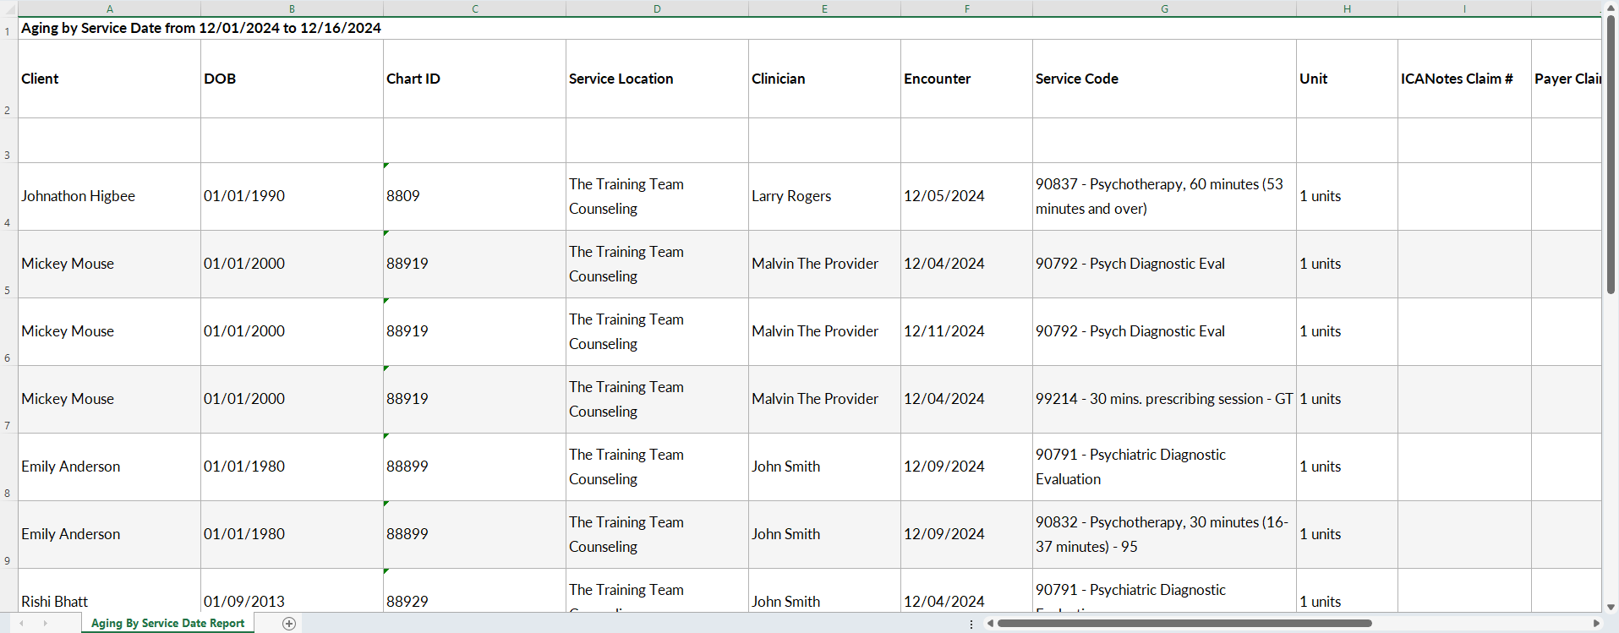Click the tab bar resize dots handle

pyautogui.click(x=971, y=624)
